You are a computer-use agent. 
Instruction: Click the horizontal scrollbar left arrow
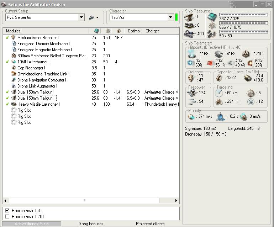[x=5, y=200]
